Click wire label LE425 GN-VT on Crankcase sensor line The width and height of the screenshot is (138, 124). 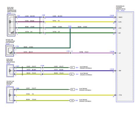coord(31,88)
